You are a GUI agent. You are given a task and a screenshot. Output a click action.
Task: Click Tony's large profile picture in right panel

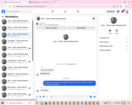point(114,20)
